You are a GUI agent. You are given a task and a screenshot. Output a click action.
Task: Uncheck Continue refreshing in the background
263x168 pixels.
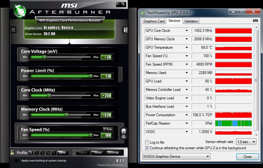click(x=147, y=148)
